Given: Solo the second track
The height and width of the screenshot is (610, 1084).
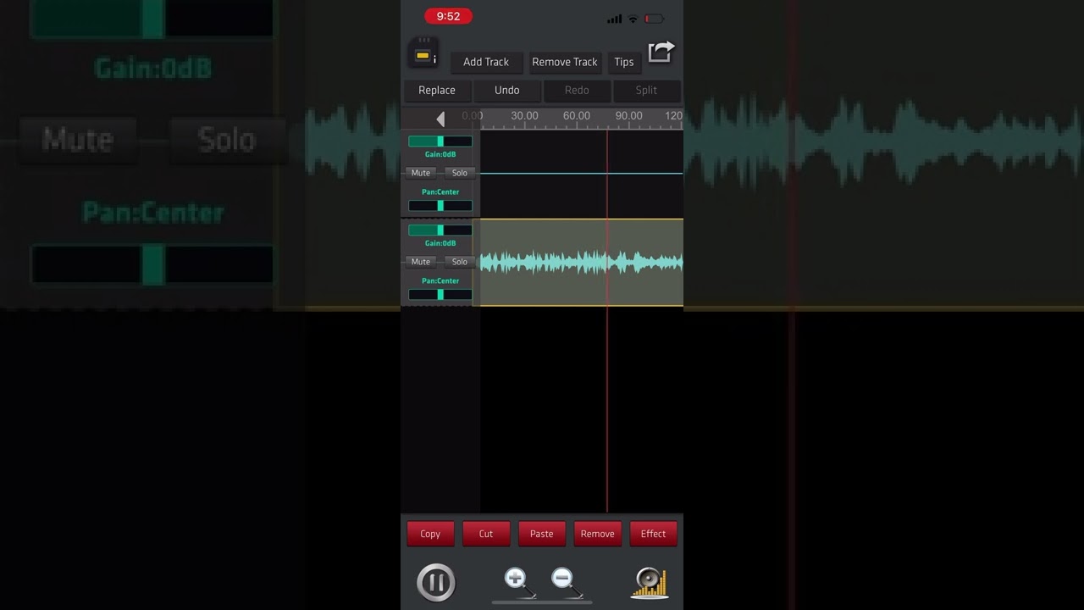Looking at the screenshot, I should pos(459,262).
